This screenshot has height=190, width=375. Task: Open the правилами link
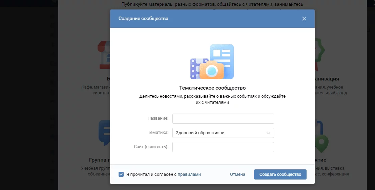pyautogui.click(x=189, y=174)
